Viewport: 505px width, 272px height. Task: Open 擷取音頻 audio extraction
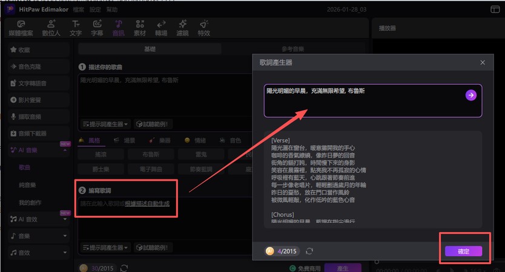39,117
